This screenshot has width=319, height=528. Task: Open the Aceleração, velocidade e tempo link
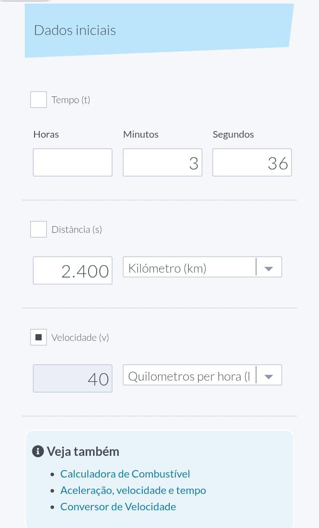coord(133,490)
